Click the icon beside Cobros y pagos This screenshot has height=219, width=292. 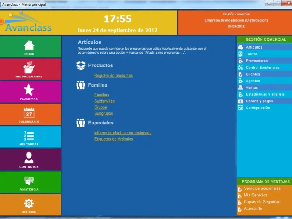pos(241,101)
